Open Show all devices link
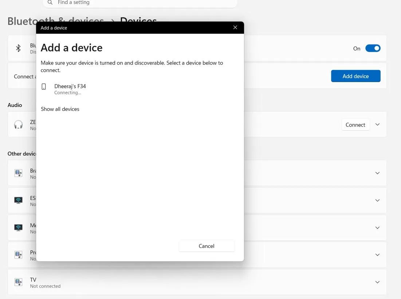401x299 pixels. pyautogui.click(x=60, y=109)
